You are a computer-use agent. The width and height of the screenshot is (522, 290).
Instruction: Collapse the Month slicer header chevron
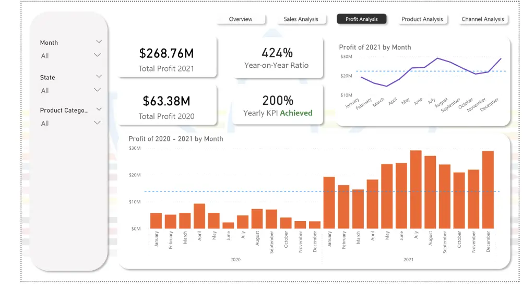coord(99,42)
